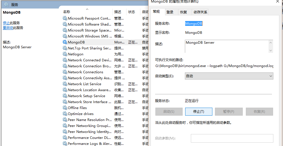Click gear icon beside Network List Service
Image resolution: width=283 pixels, height=146 pixels.
pos(65,84)
